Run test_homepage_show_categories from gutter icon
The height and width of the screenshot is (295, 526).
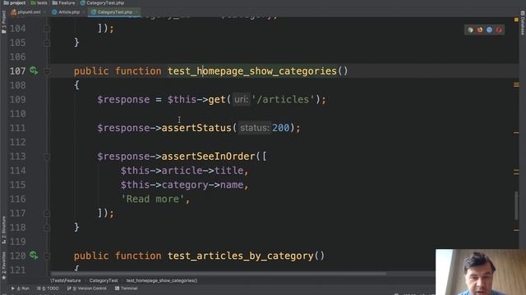tap(34, 70)
